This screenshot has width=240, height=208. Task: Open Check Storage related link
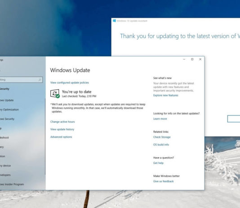(x=162, y=137)
